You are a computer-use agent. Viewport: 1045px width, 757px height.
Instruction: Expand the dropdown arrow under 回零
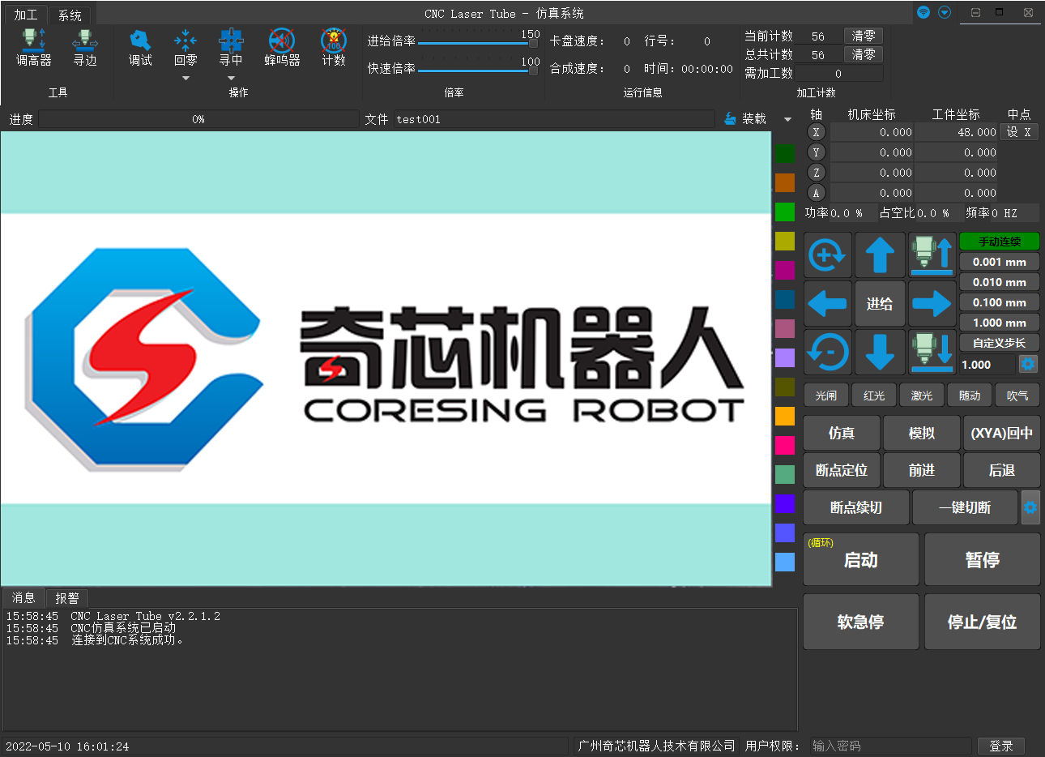186,79
